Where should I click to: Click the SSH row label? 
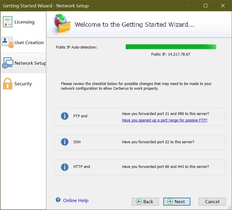[x=77, y=142]
